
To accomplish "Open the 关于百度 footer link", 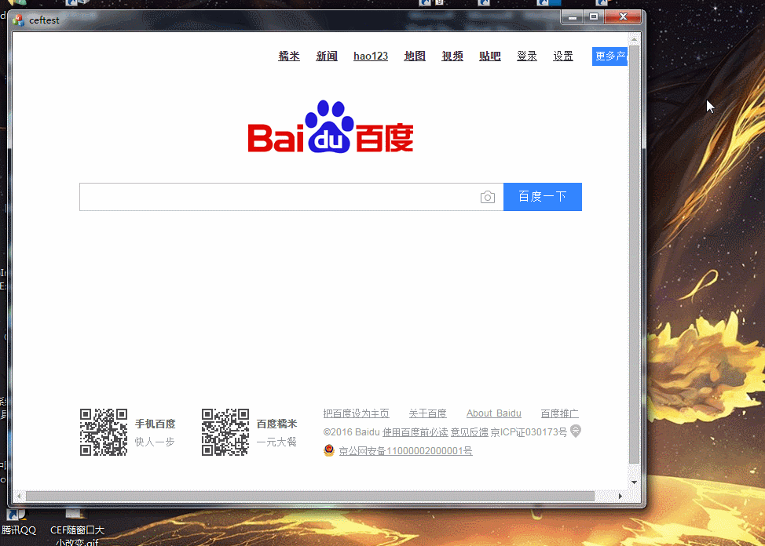I will point(428,413).
